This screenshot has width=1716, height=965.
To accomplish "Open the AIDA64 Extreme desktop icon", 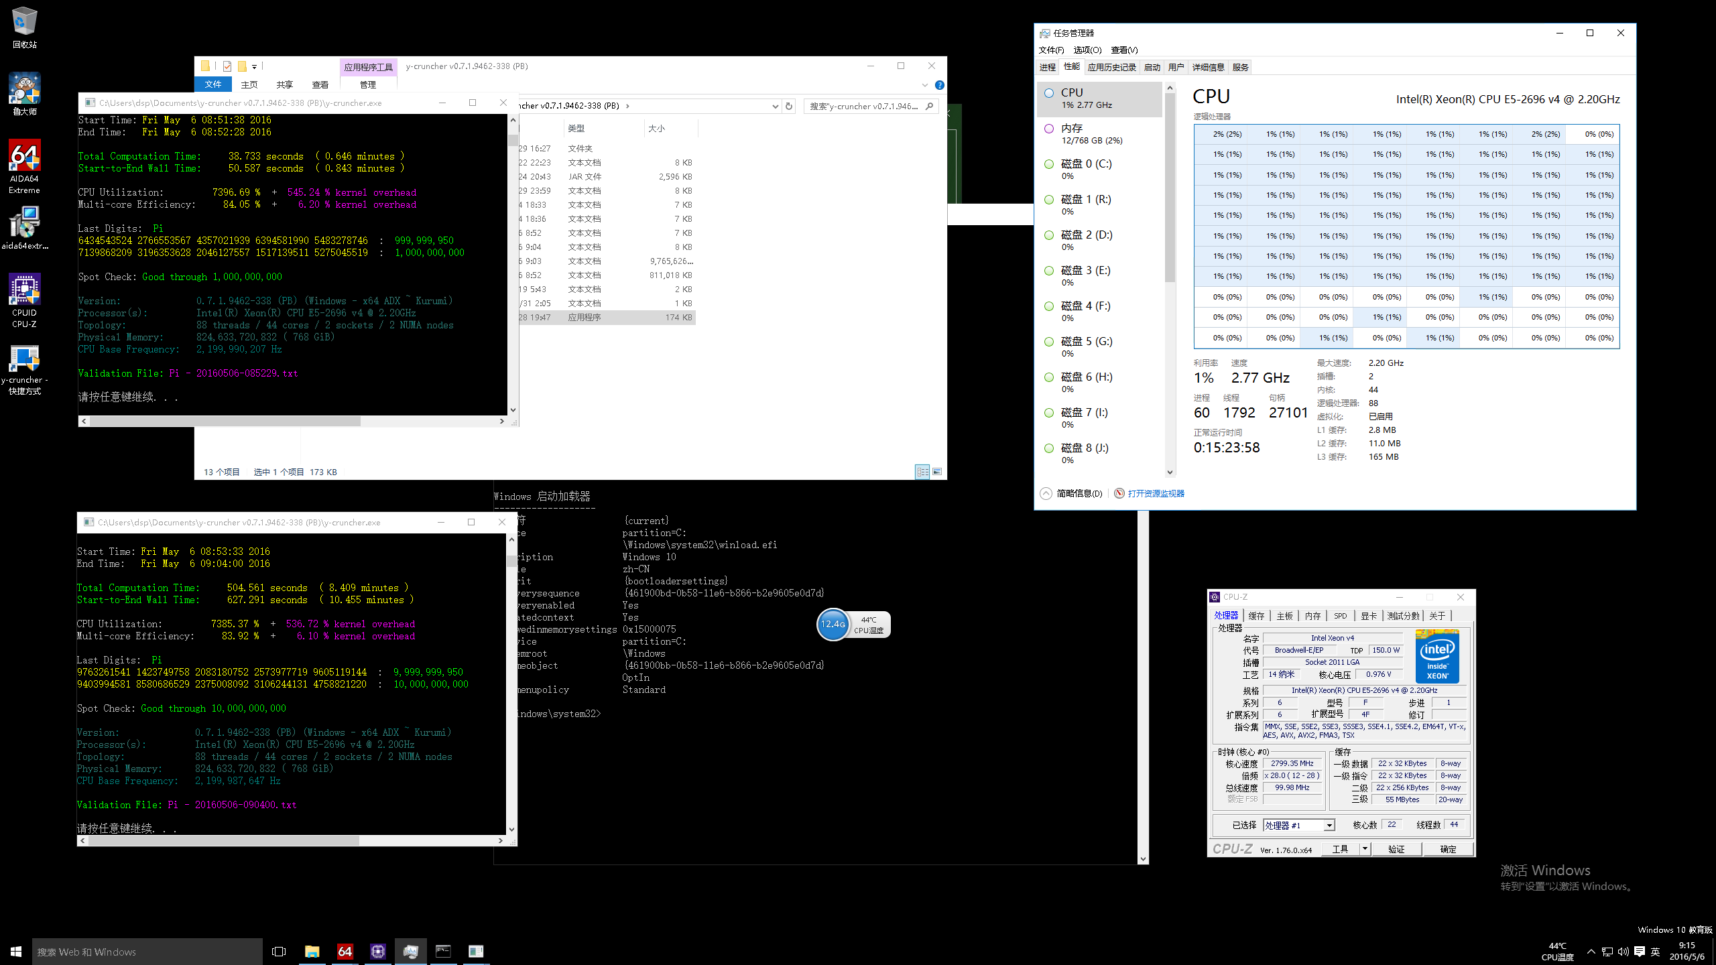I will point(25,166).
